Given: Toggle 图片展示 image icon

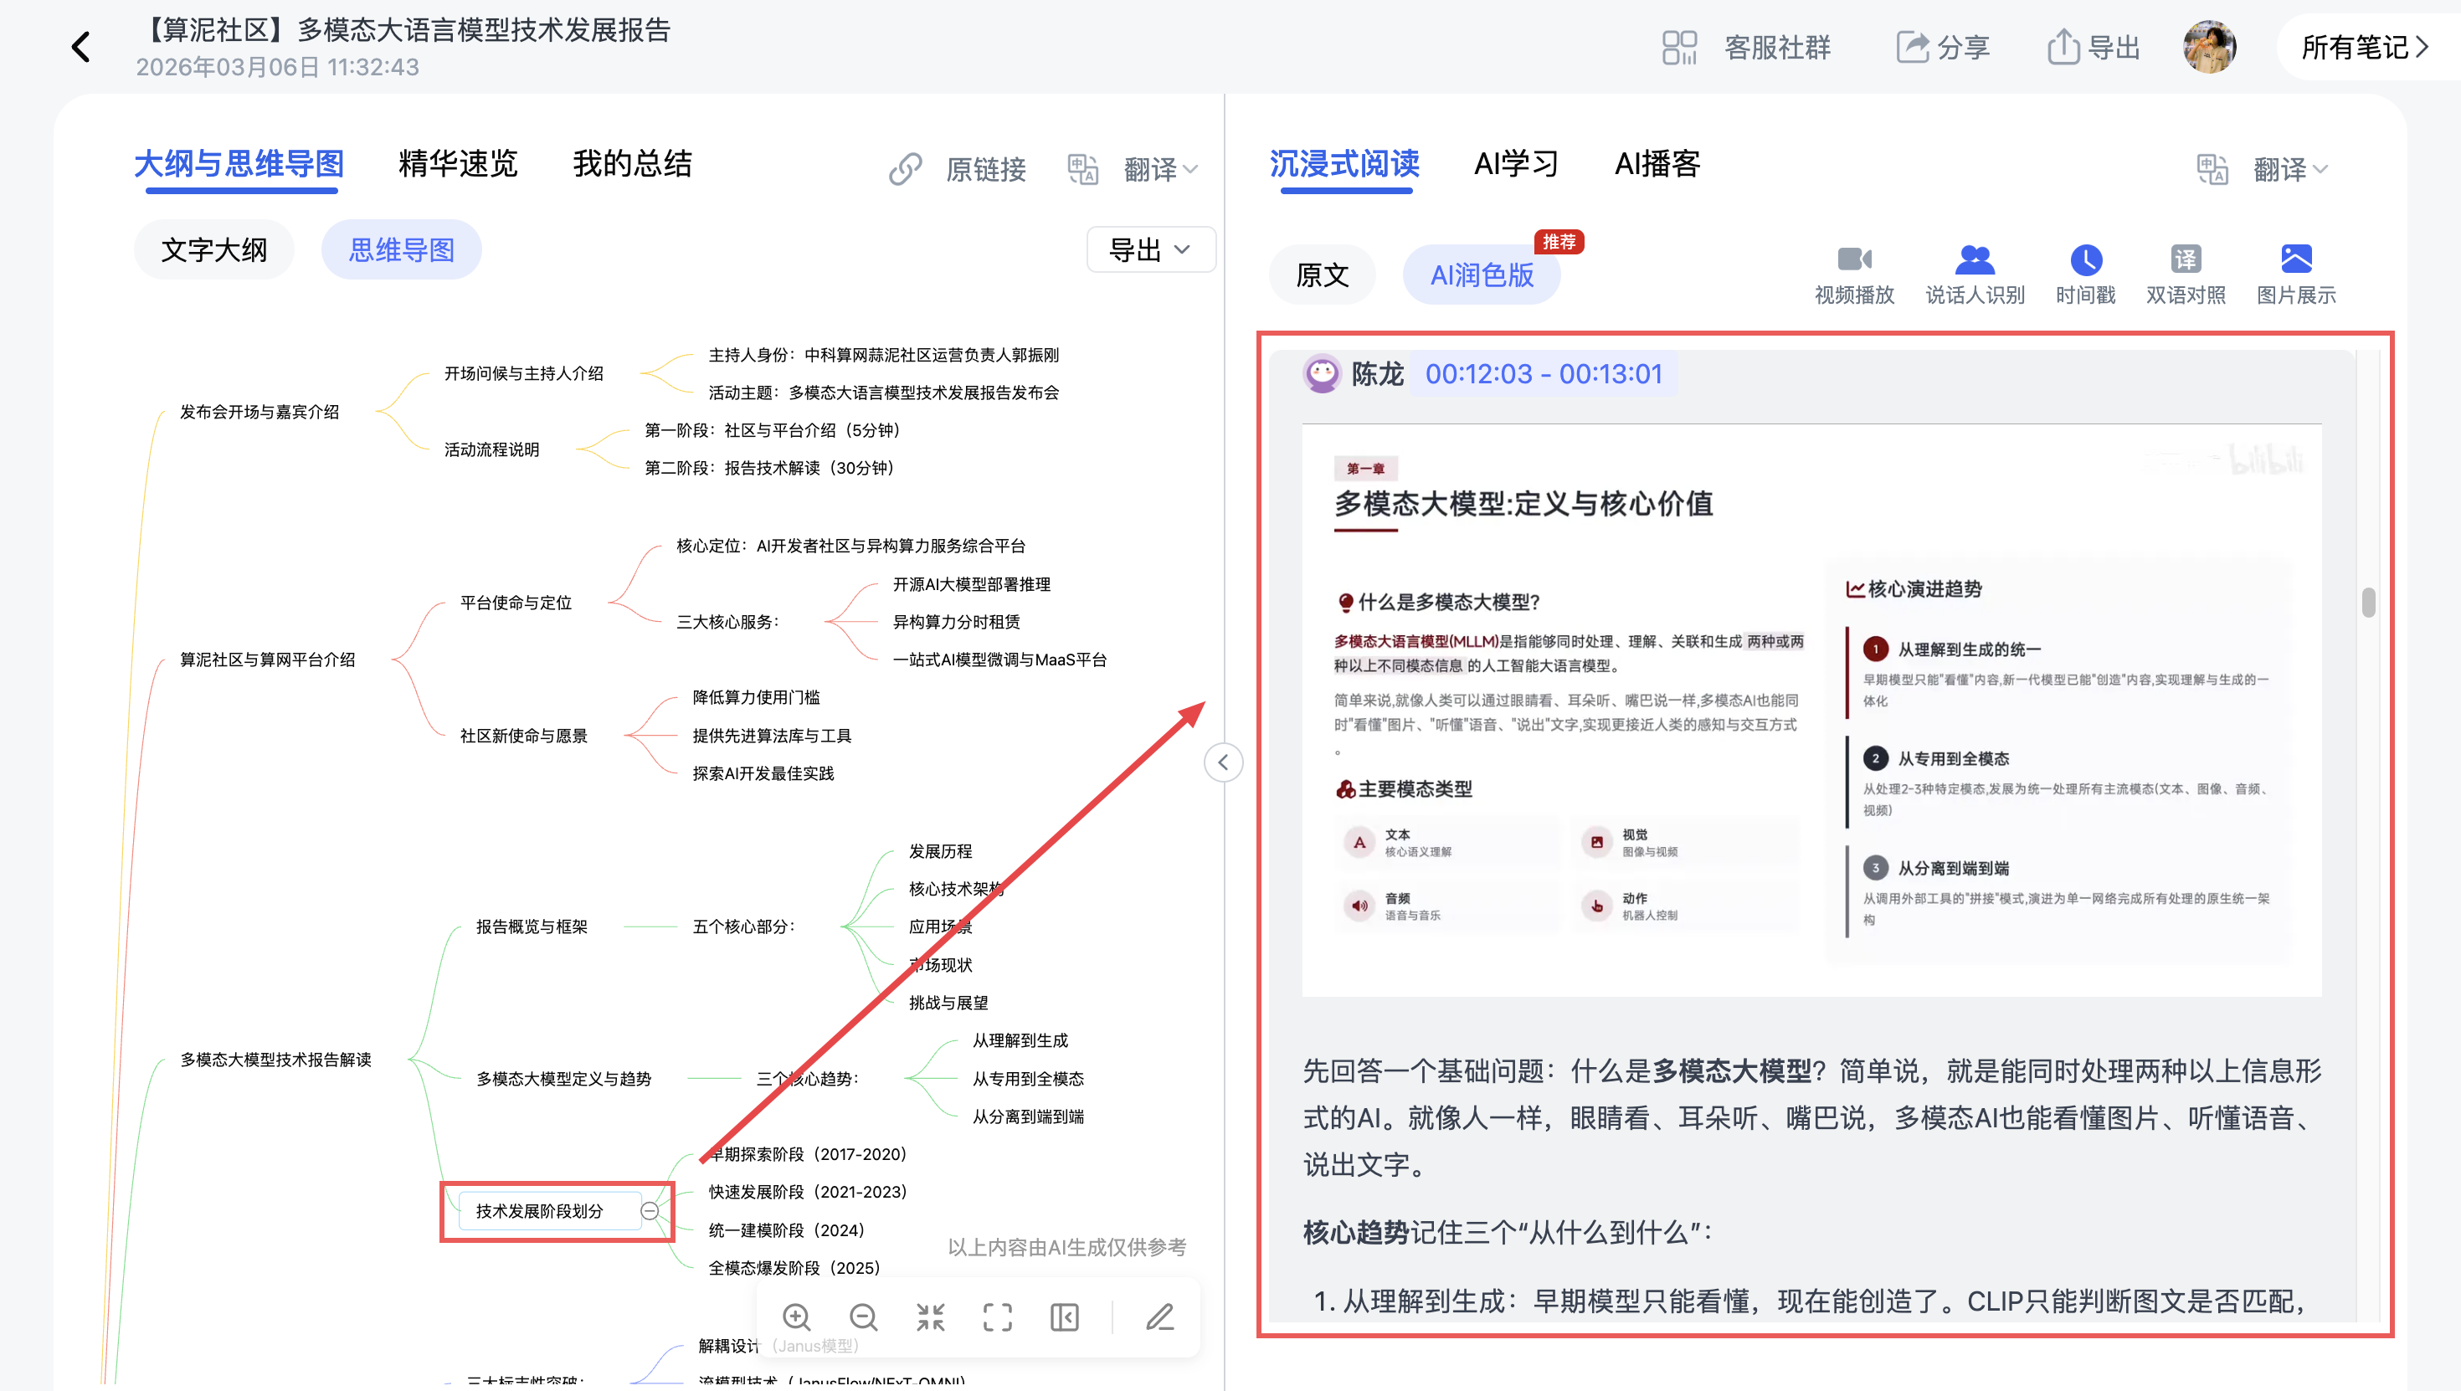Looking at the screenshot, I should pos(2297,259).
